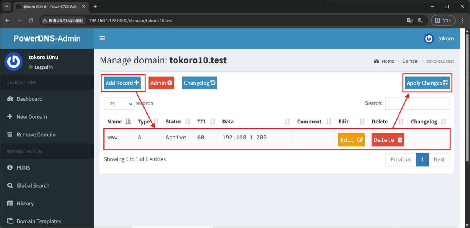Open New Domain in sidebar

pos(47,116)
